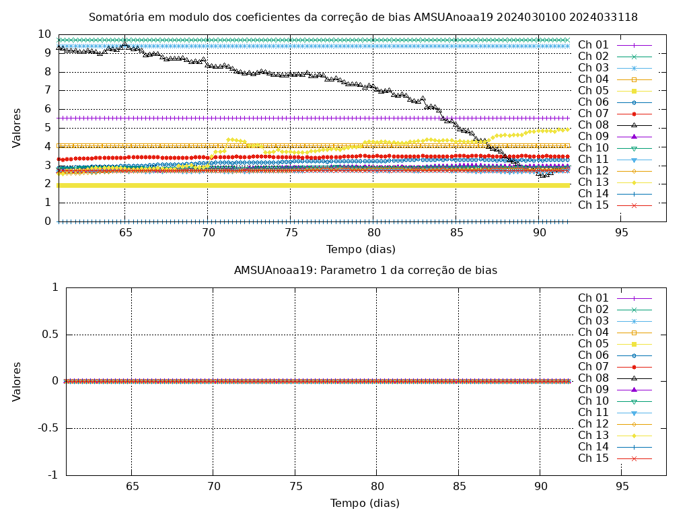Pick 'Ch 07' in Parametro 1 chart legend
The width and height of the screenshot is (689, 517).
pos(593,367)
